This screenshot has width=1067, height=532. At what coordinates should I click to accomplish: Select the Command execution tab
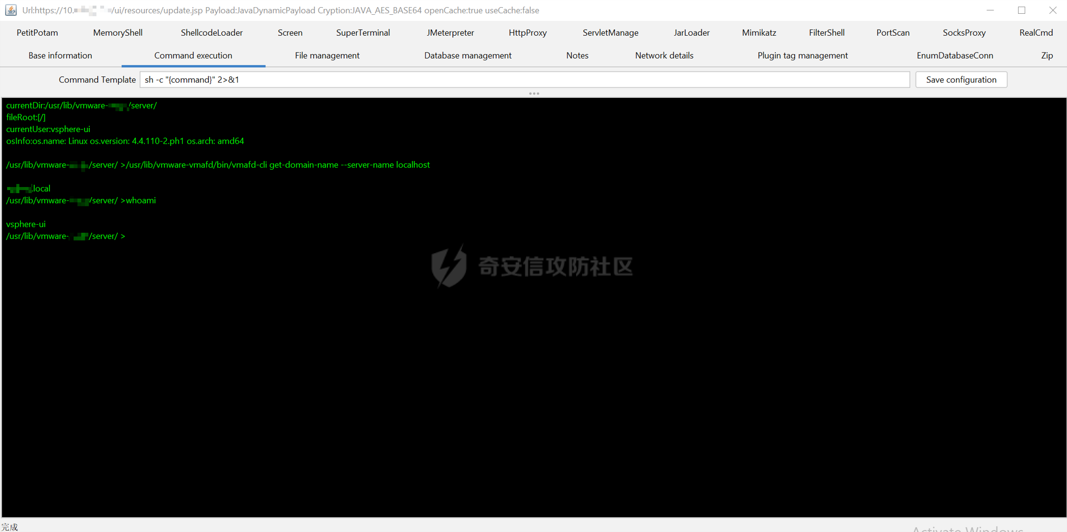tap(193, 56)
